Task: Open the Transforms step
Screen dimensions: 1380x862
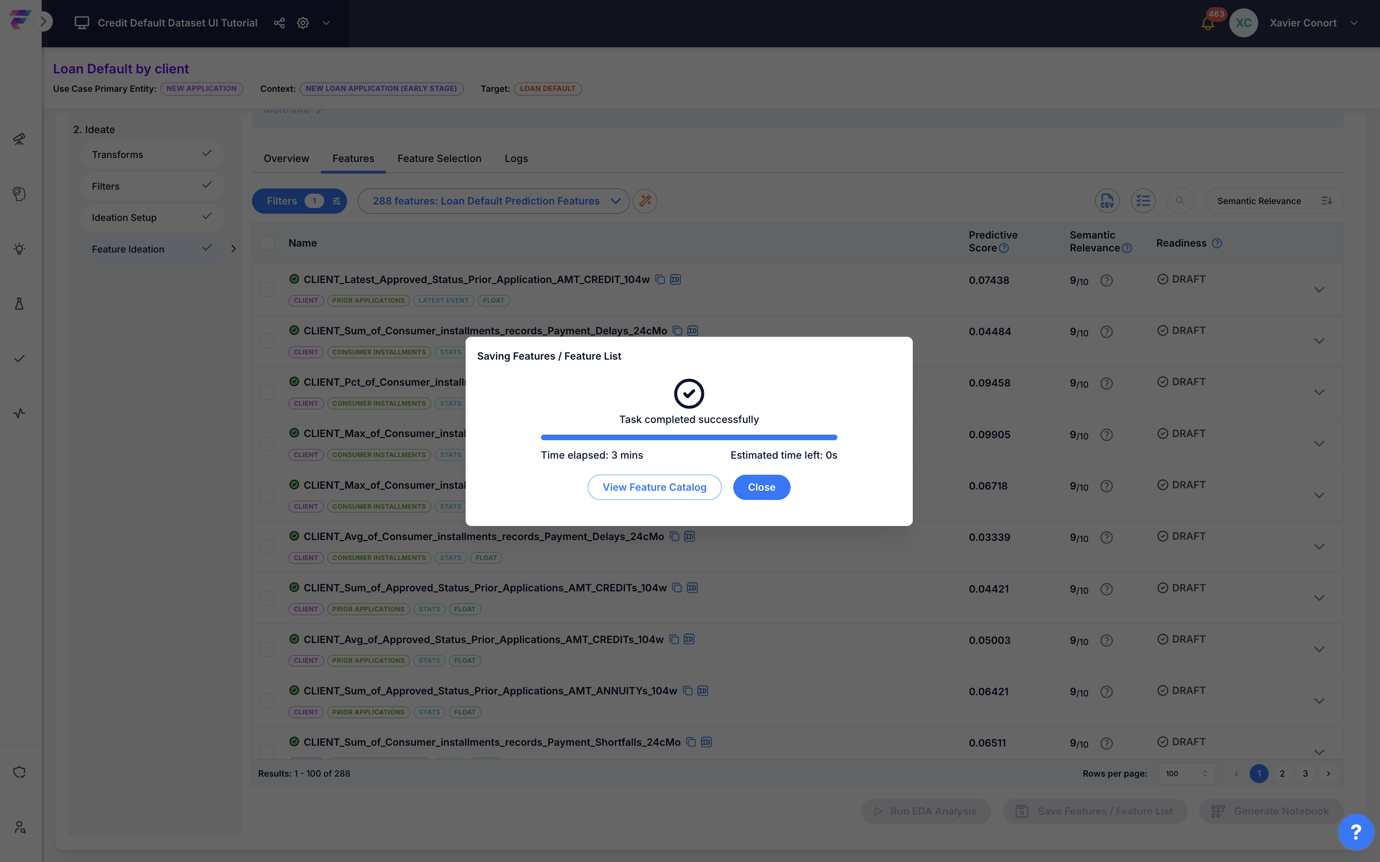Action: pos(152,154)
